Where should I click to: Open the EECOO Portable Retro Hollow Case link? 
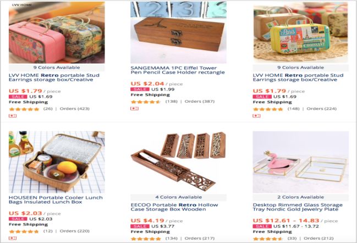(174, 207)
